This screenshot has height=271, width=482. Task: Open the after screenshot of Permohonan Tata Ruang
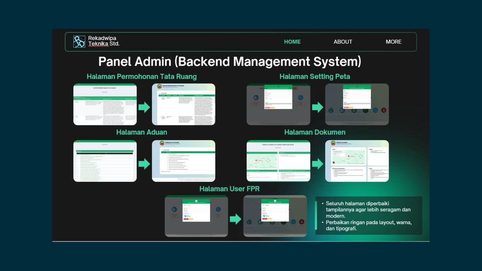pyautogui.click(x=183, y=104)
